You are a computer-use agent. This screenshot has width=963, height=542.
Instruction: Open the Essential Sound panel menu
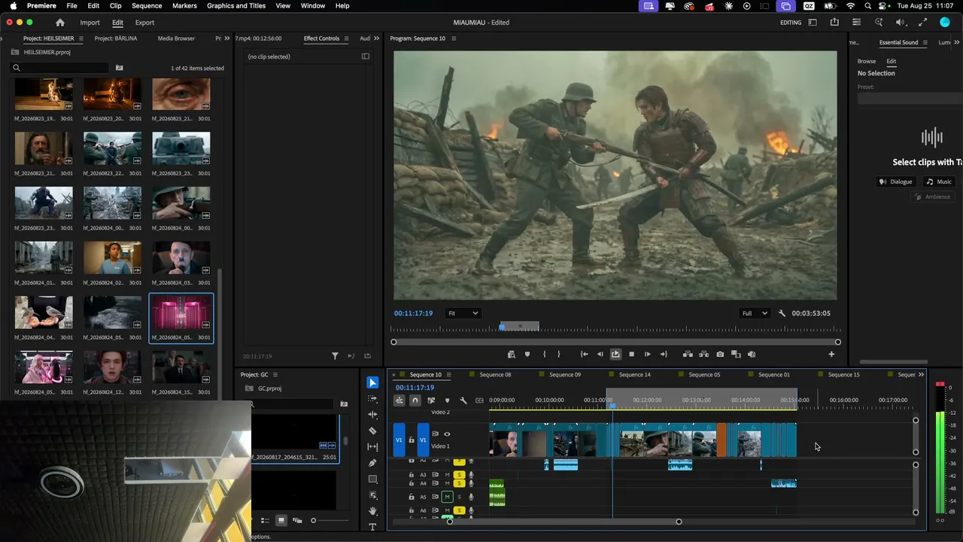click(925, 43)
